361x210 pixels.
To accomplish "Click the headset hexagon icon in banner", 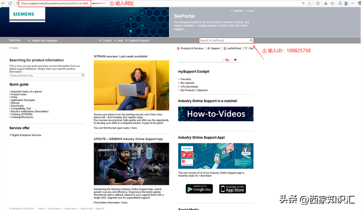I will [142, 25].
